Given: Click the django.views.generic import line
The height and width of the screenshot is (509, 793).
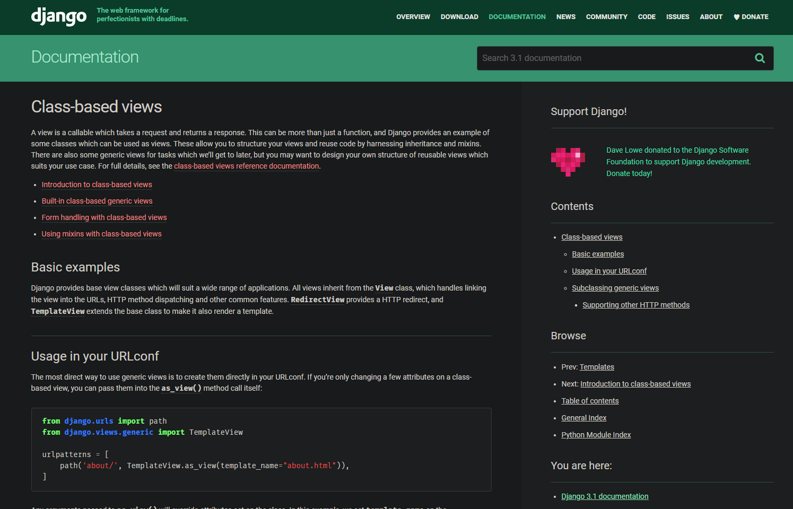Looking at the screenshot, I should [143, 432].
